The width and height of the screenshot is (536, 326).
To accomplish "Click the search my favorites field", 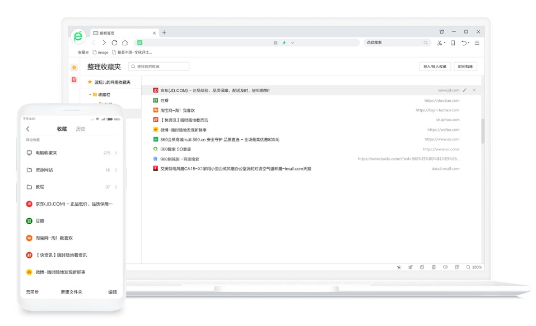I will click(159, 66).
